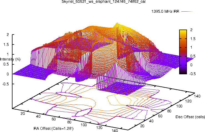The height and width of the screenshot is (132, 205).
Task: Click the intensity axis tick label 2
Action: coord(8,35)
